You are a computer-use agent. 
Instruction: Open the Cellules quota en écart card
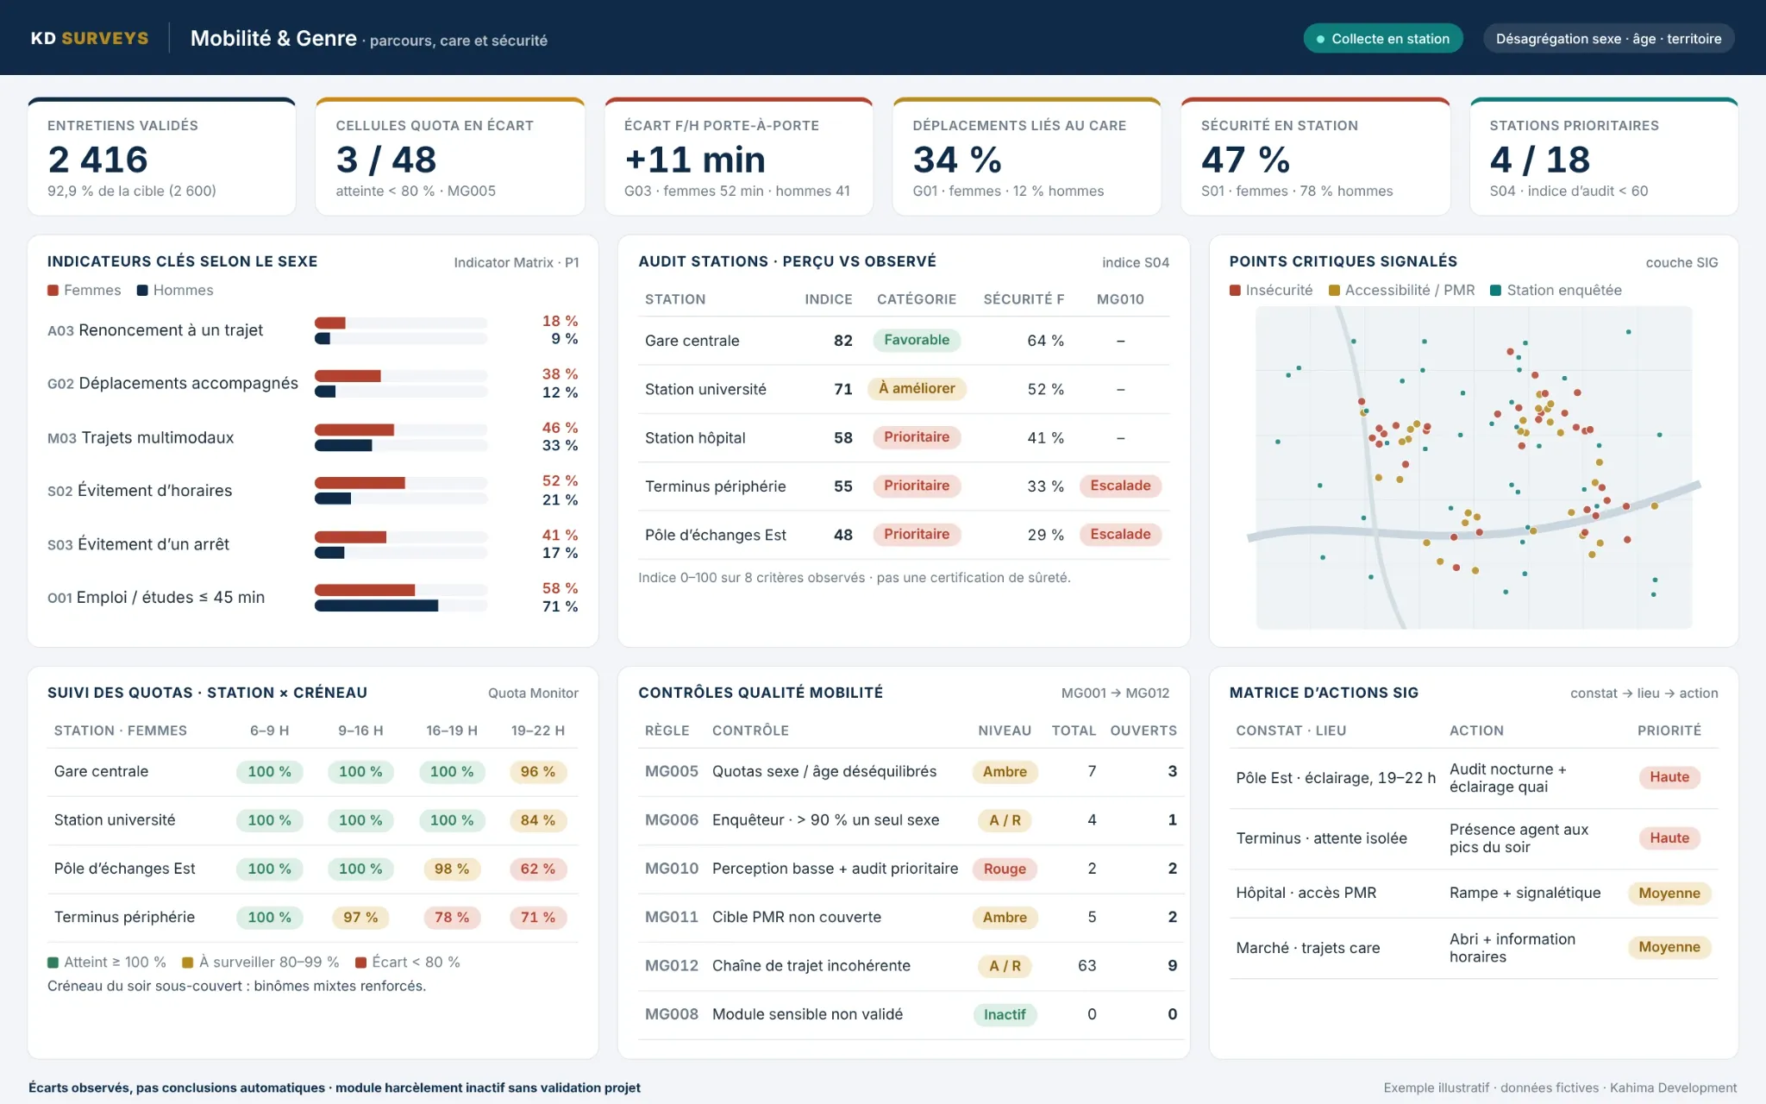pos(450,156)
